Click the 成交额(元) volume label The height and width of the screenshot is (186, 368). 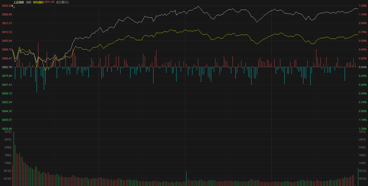point(63,2)
